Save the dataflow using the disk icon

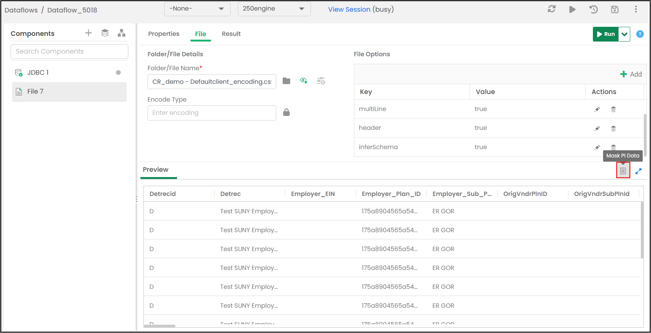tap(615, 9)
